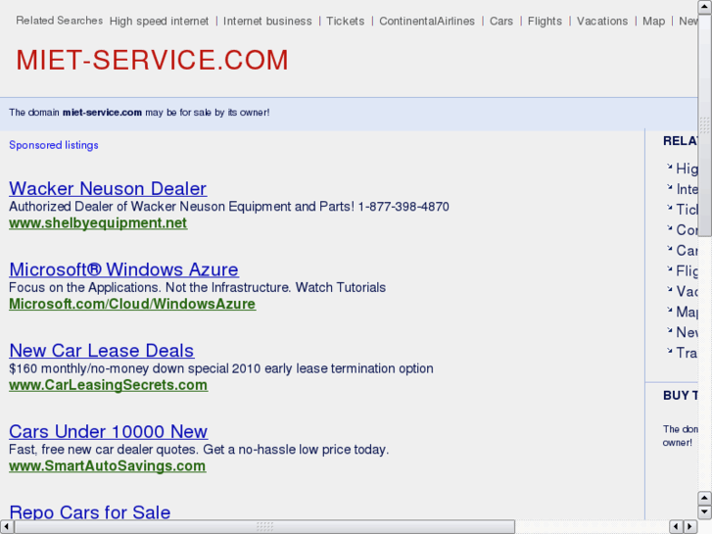Viewport: 712px width, 534px height.
Task: Click the 'Sponsored listings' label
Action: [x=54, y=145]
